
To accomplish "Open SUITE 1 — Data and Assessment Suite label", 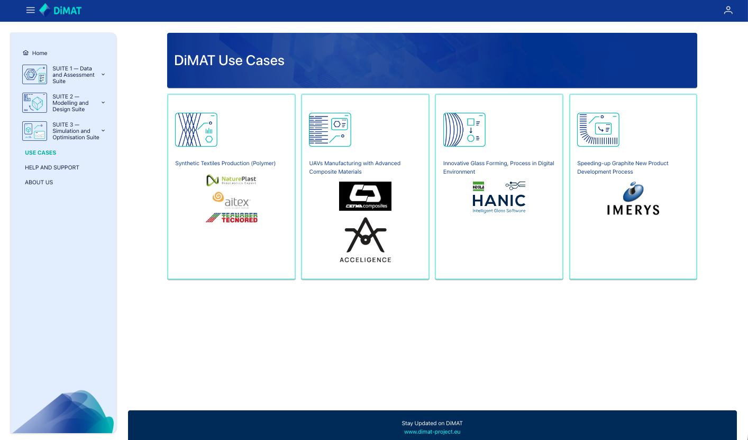I will [74, 75].
